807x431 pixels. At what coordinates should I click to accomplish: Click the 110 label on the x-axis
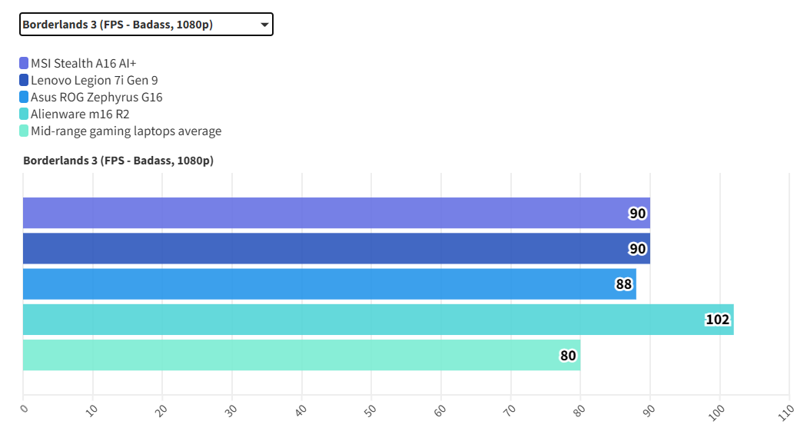point(785,414)
